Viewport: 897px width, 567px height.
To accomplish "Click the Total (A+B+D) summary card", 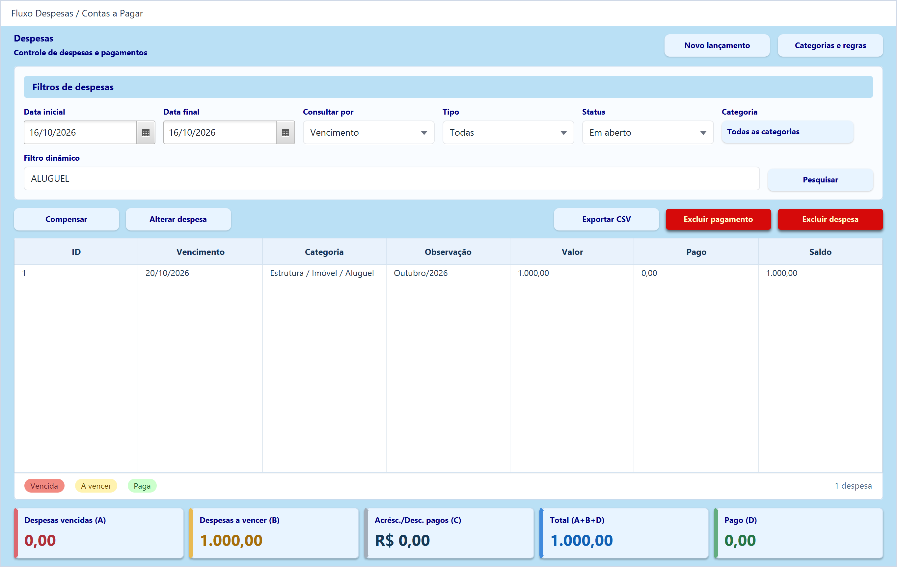I will [624, 533].
